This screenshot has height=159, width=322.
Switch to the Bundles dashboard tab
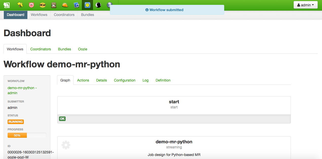[65, 49]
